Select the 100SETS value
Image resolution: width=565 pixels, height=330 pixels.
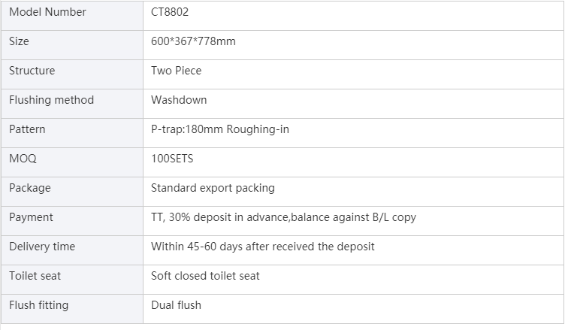pyautogui.click(x=172, y=159)
